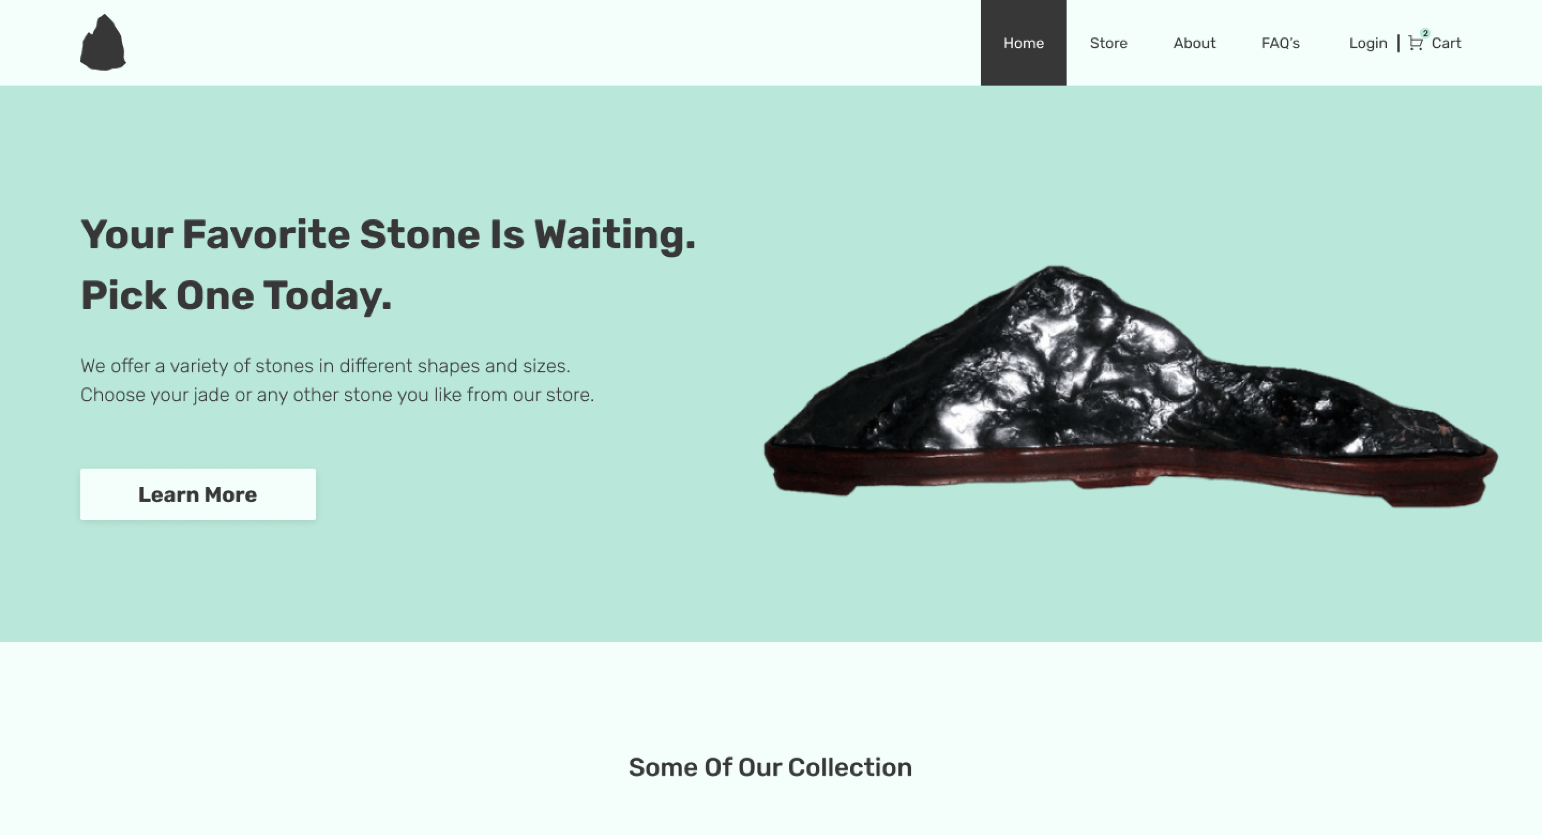This screenshot has width=1542, height=835.
Task: Go to the Store page
Action: [1108, 43]
